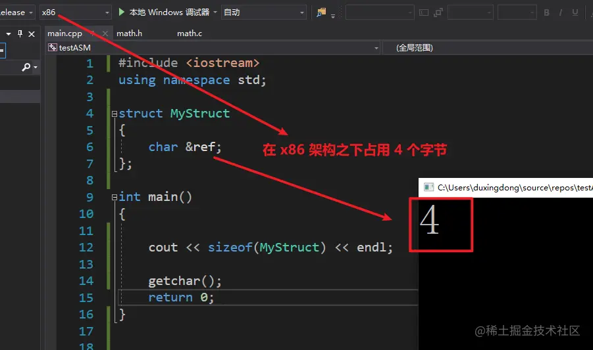Click the search magnifier in side panel
Image resolution: width=593 pixels, height=350 pixels.
click(26, 67)
